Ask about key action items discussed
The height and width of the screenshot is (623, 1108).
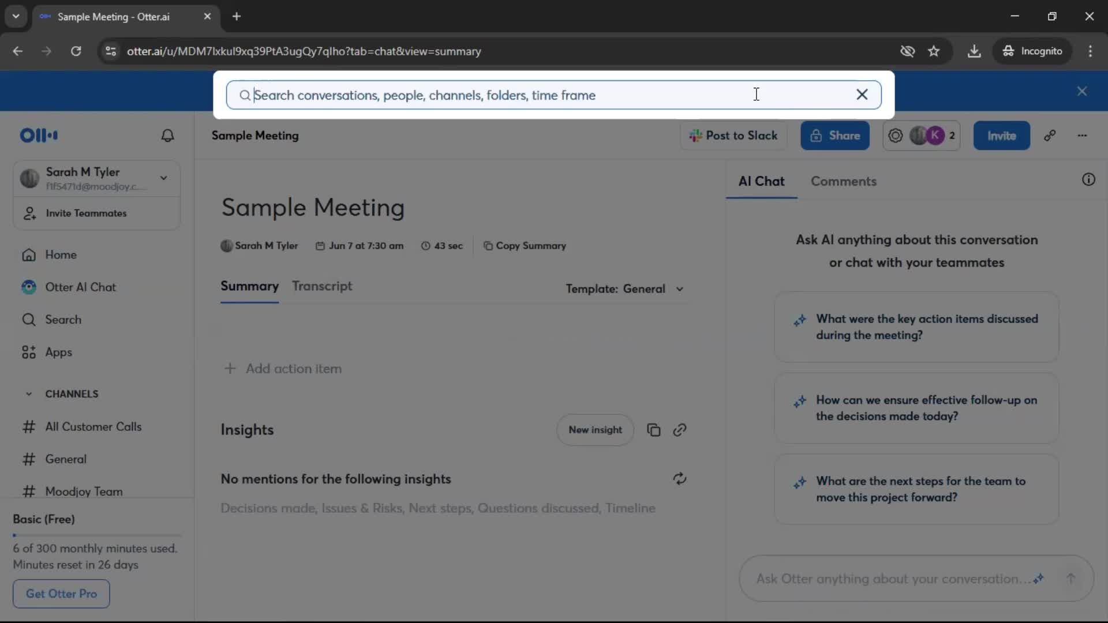click(916, 327)
